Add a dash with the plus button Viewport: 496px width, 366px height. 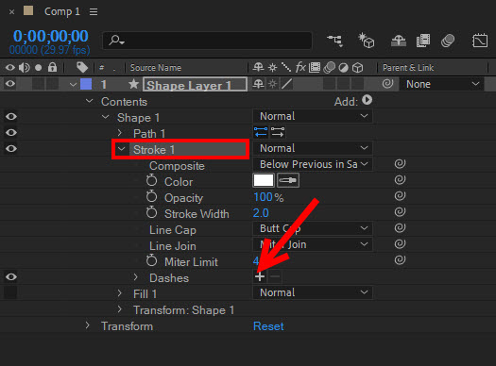[260, 277]
